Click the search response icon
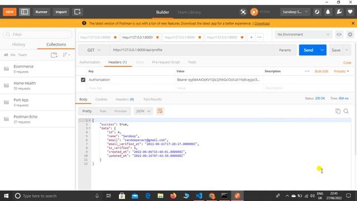 click(346, 111)
